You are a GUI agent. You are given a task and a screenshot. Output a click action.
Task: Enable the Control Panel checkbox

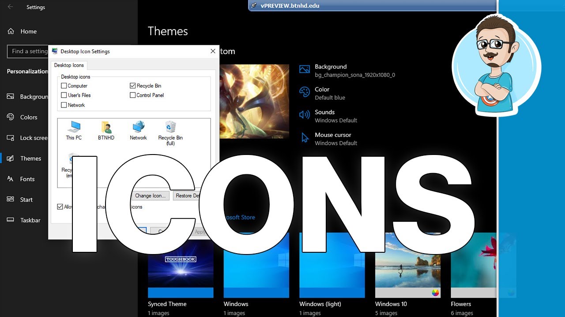[133, 95]
